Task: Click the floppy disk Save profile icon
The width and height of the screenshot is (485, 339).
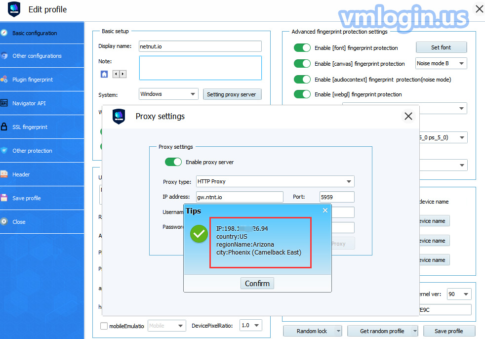Action: 4,198
